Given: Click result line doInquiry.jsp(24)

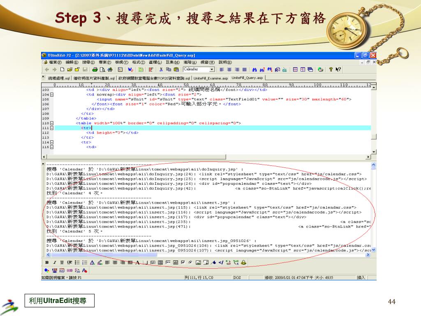Looking at the screenshot, I should (x=204, y=174).
